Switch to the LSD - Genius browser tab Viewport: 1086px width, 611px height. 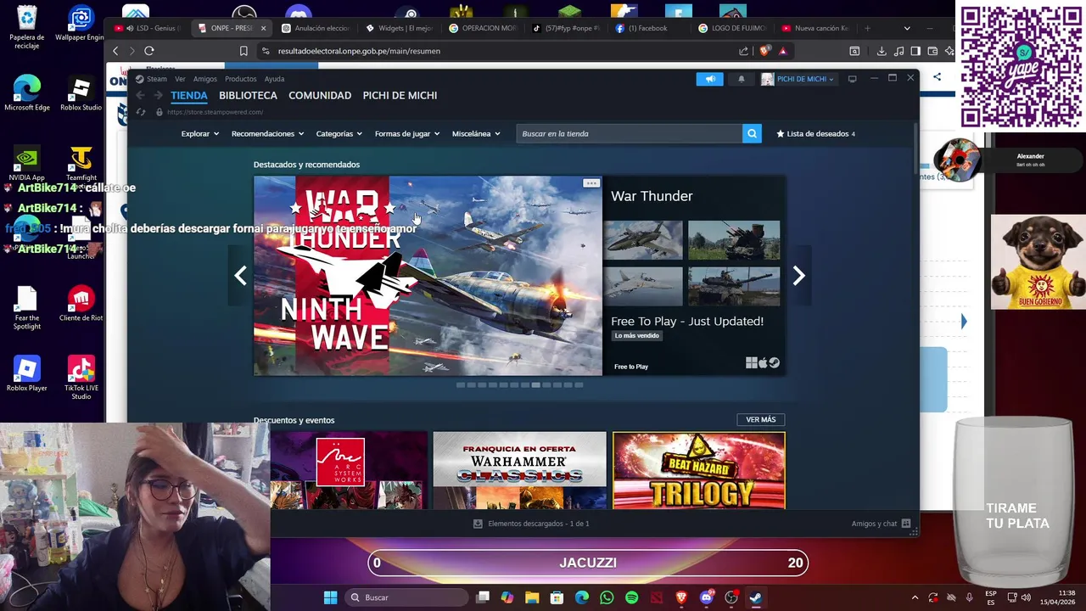[x=146, y=28]
